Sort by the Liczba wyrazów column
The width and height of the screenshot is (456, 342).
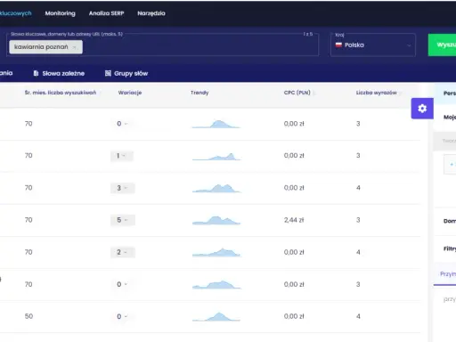click(x=377, y=93)
